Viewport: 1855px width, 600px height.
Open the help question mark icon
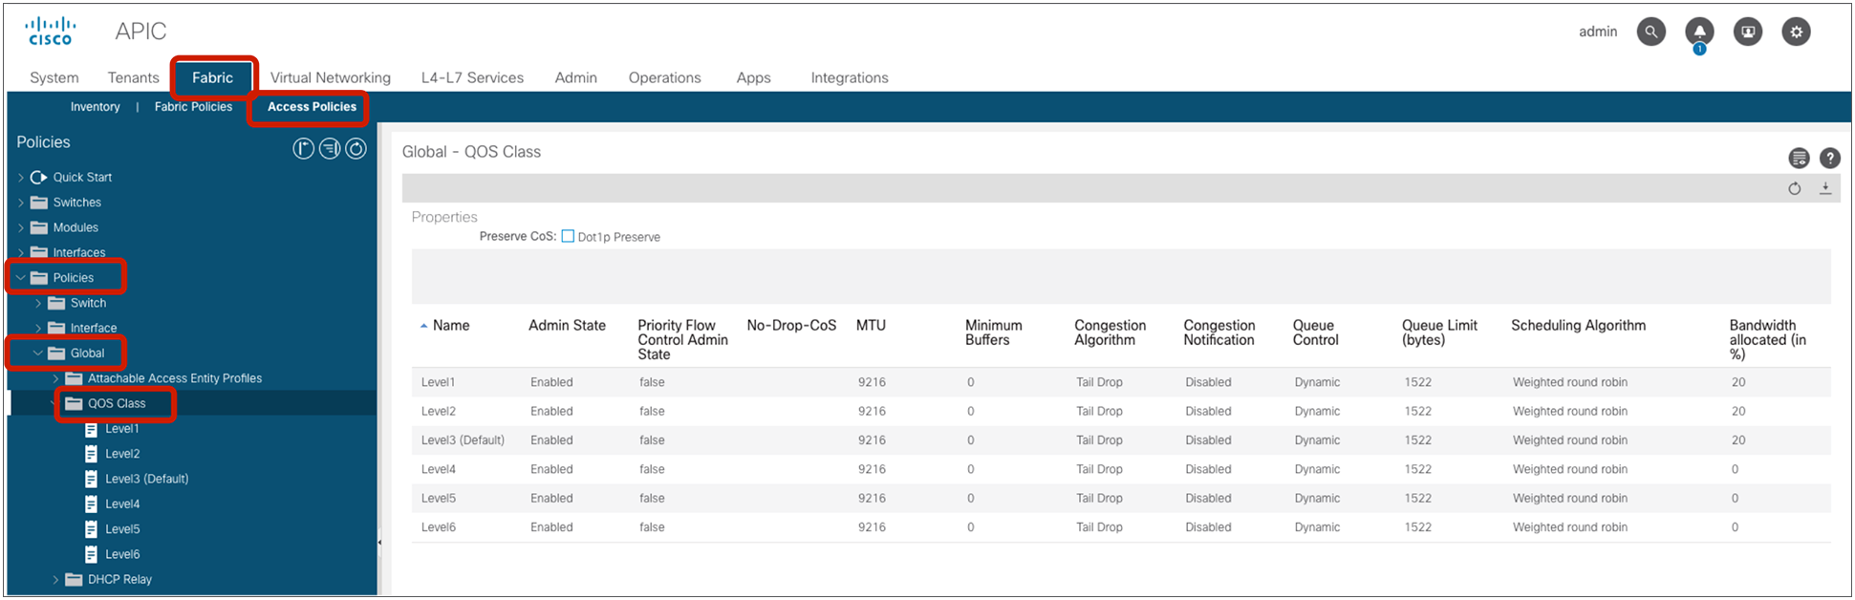[x=1829, y=159]
